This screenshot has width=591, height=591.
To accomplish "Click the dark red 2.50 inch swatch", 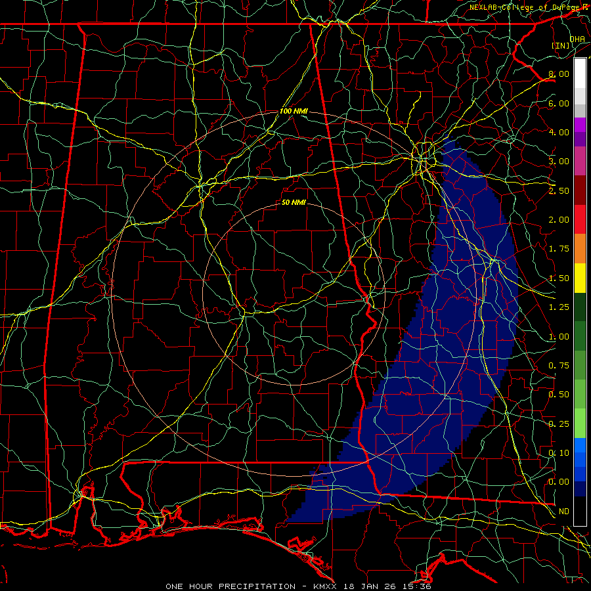I will [x=580, y=190].
